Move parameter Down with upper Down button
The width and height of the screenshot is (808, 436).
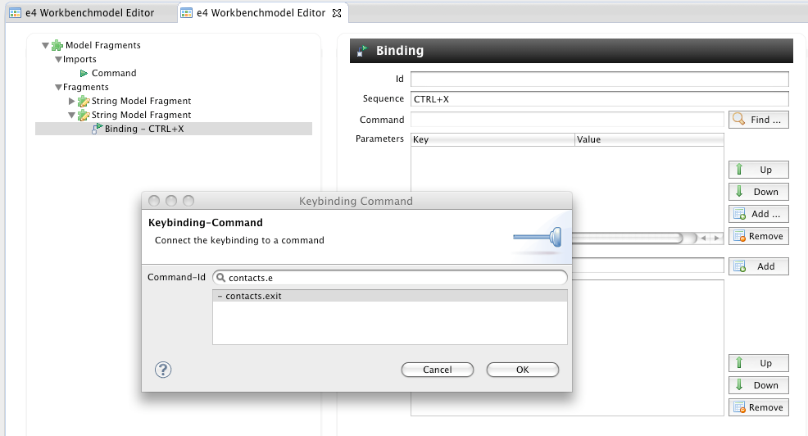tap(759, 192)
